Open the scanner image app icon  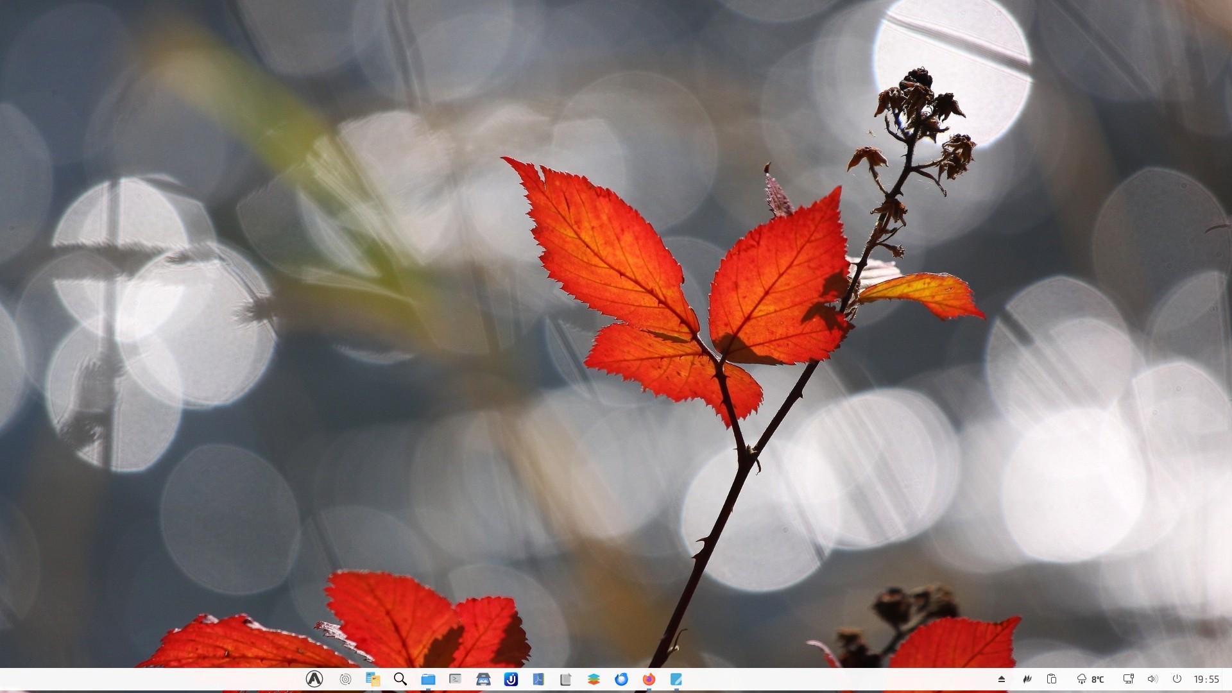point(483,679)
